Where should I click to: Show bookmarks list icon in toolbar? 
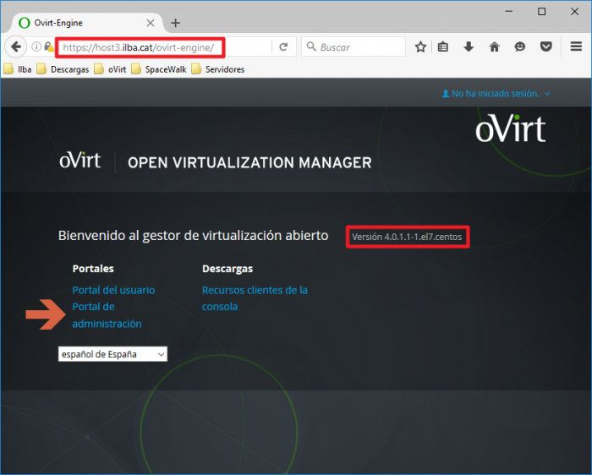coord(443,47)
